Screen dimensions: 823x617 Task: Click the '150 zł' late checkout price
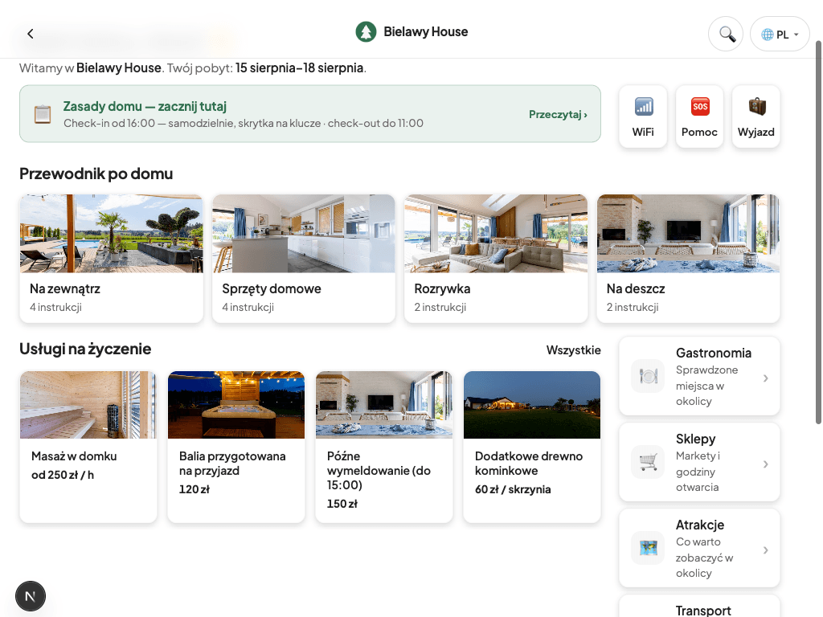click(342, 504)
